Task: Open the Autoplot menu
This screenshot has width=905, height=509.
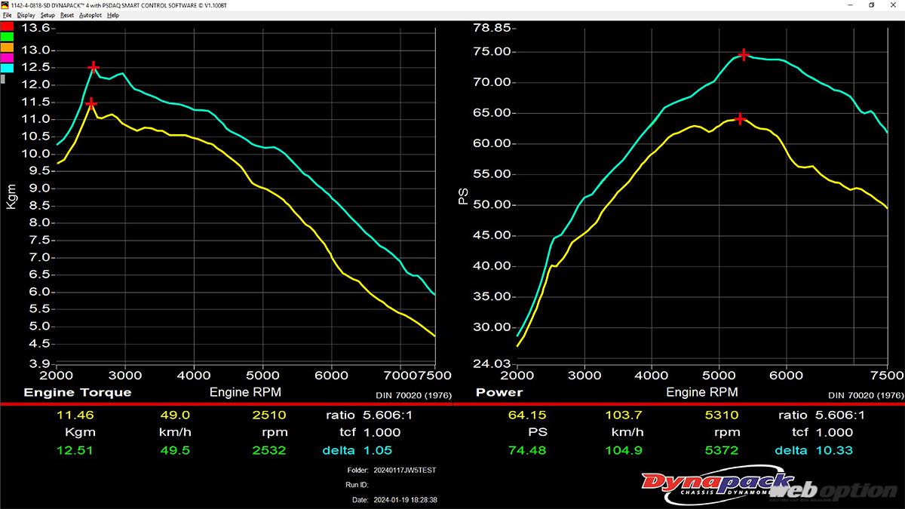Action: 90,15
